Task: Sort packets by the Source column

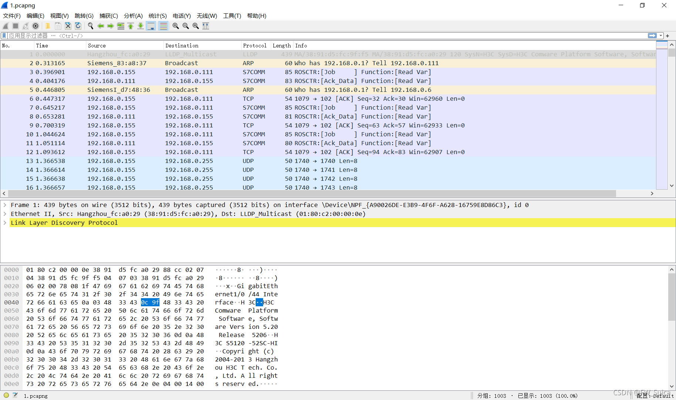Action: 125,46
